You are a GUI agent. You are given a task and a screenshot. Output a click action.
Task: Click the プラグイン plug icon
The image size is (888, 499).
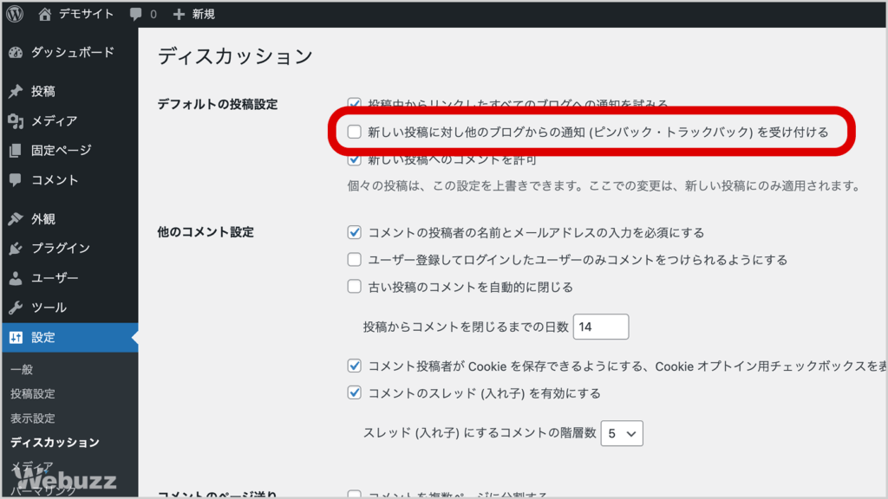[16, 249]
